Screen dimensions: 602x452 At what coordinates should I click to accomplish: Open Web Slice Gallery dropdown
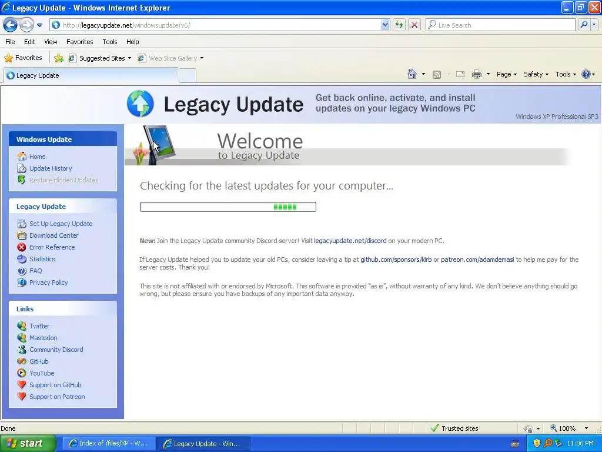click(x=171, y=58)
